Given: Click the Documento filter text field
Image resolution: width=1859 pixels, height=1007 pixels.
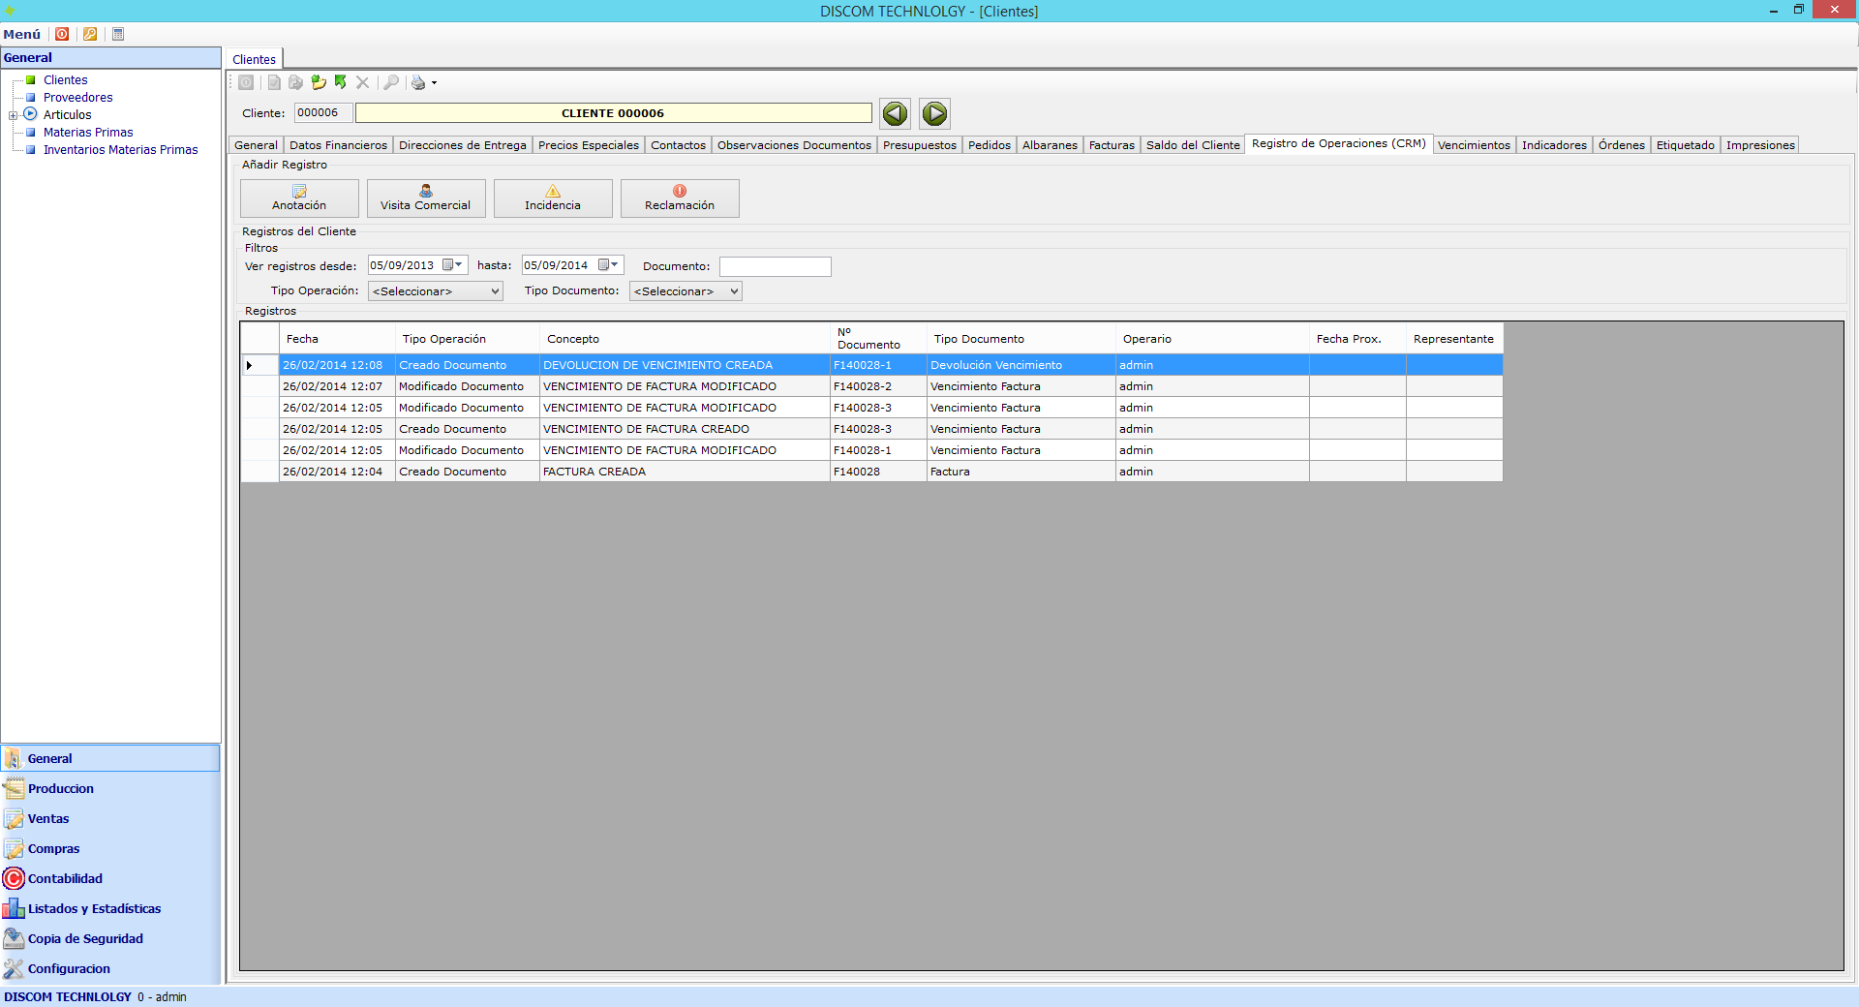Looking at the screenshot, I should pos(775,266).
